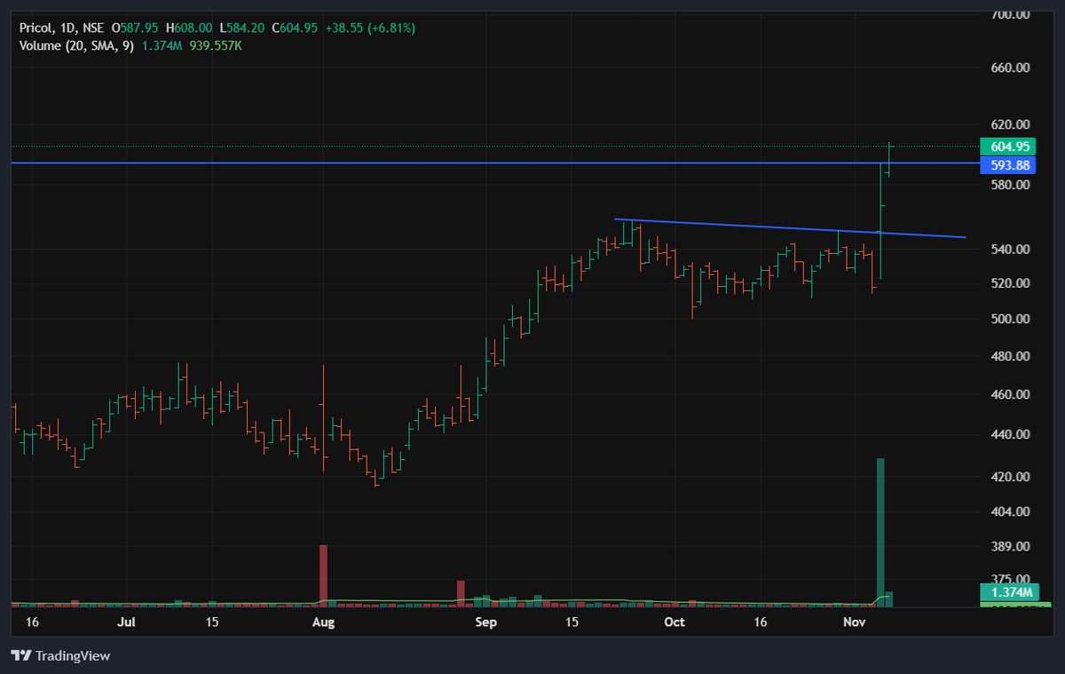Click the 460.00 price axis label
This screenshot has height=674, width=1065.
click(1010, 394)
